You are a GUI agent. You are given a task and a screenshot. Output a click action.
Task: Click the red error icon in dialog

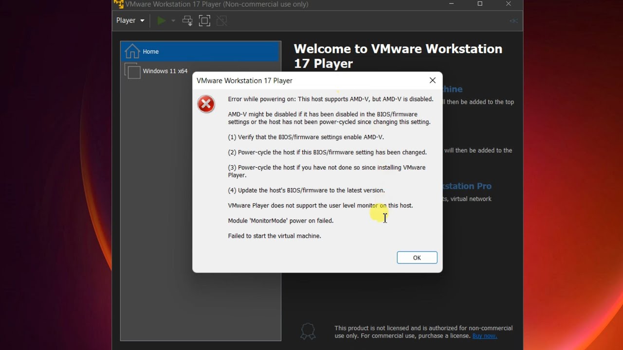click(206, 104)
